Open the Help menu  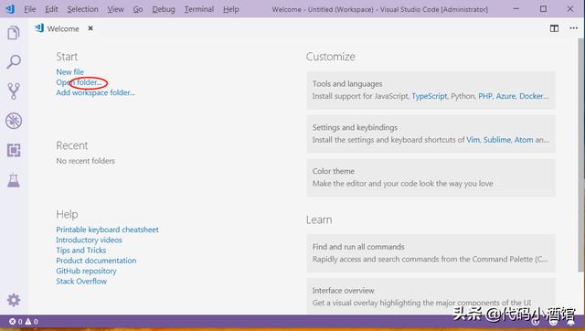point(231,9)
